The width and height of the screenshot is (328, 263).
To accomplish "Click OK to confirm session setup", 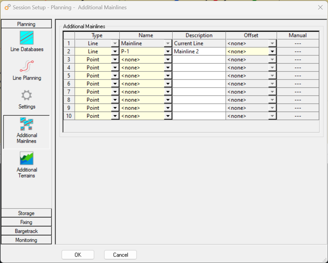I will tap(78, 255).
